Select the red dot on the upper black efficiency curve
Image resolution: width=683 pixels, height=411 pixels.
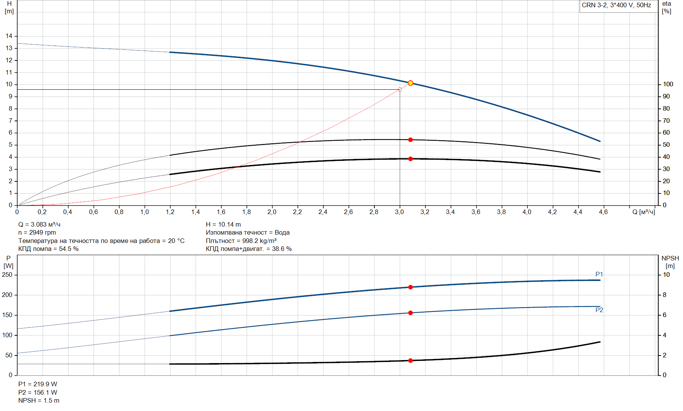pyautogui.click(x=410, y=140)
